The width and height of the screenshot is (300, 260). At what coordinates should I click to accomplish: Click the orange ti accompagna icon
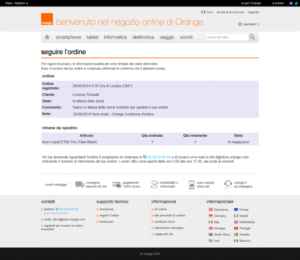coord(228,184)
